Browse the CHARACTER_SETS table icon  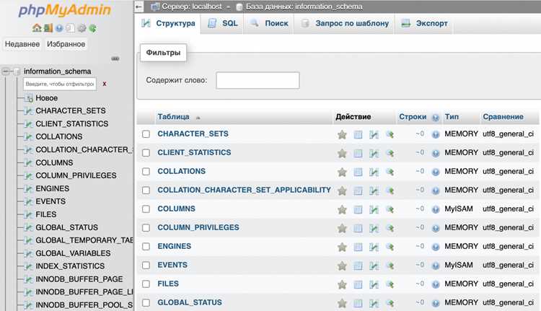(x=358, y=134)
